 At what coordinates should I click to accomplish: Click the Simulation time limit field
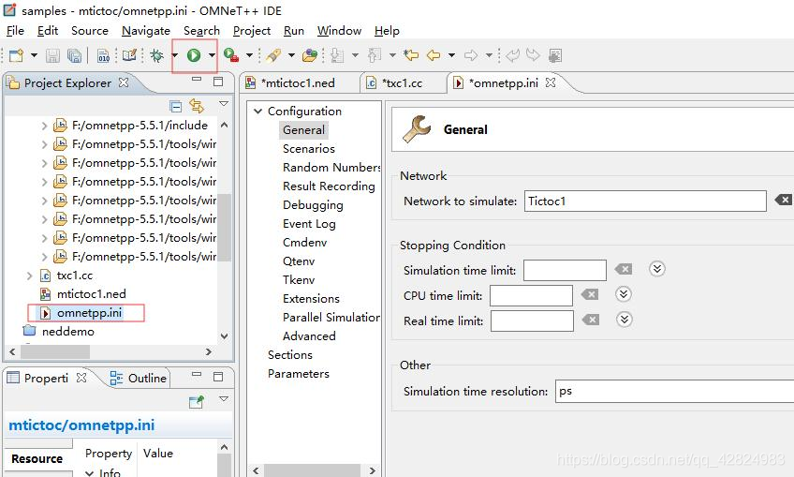point(565,270)
